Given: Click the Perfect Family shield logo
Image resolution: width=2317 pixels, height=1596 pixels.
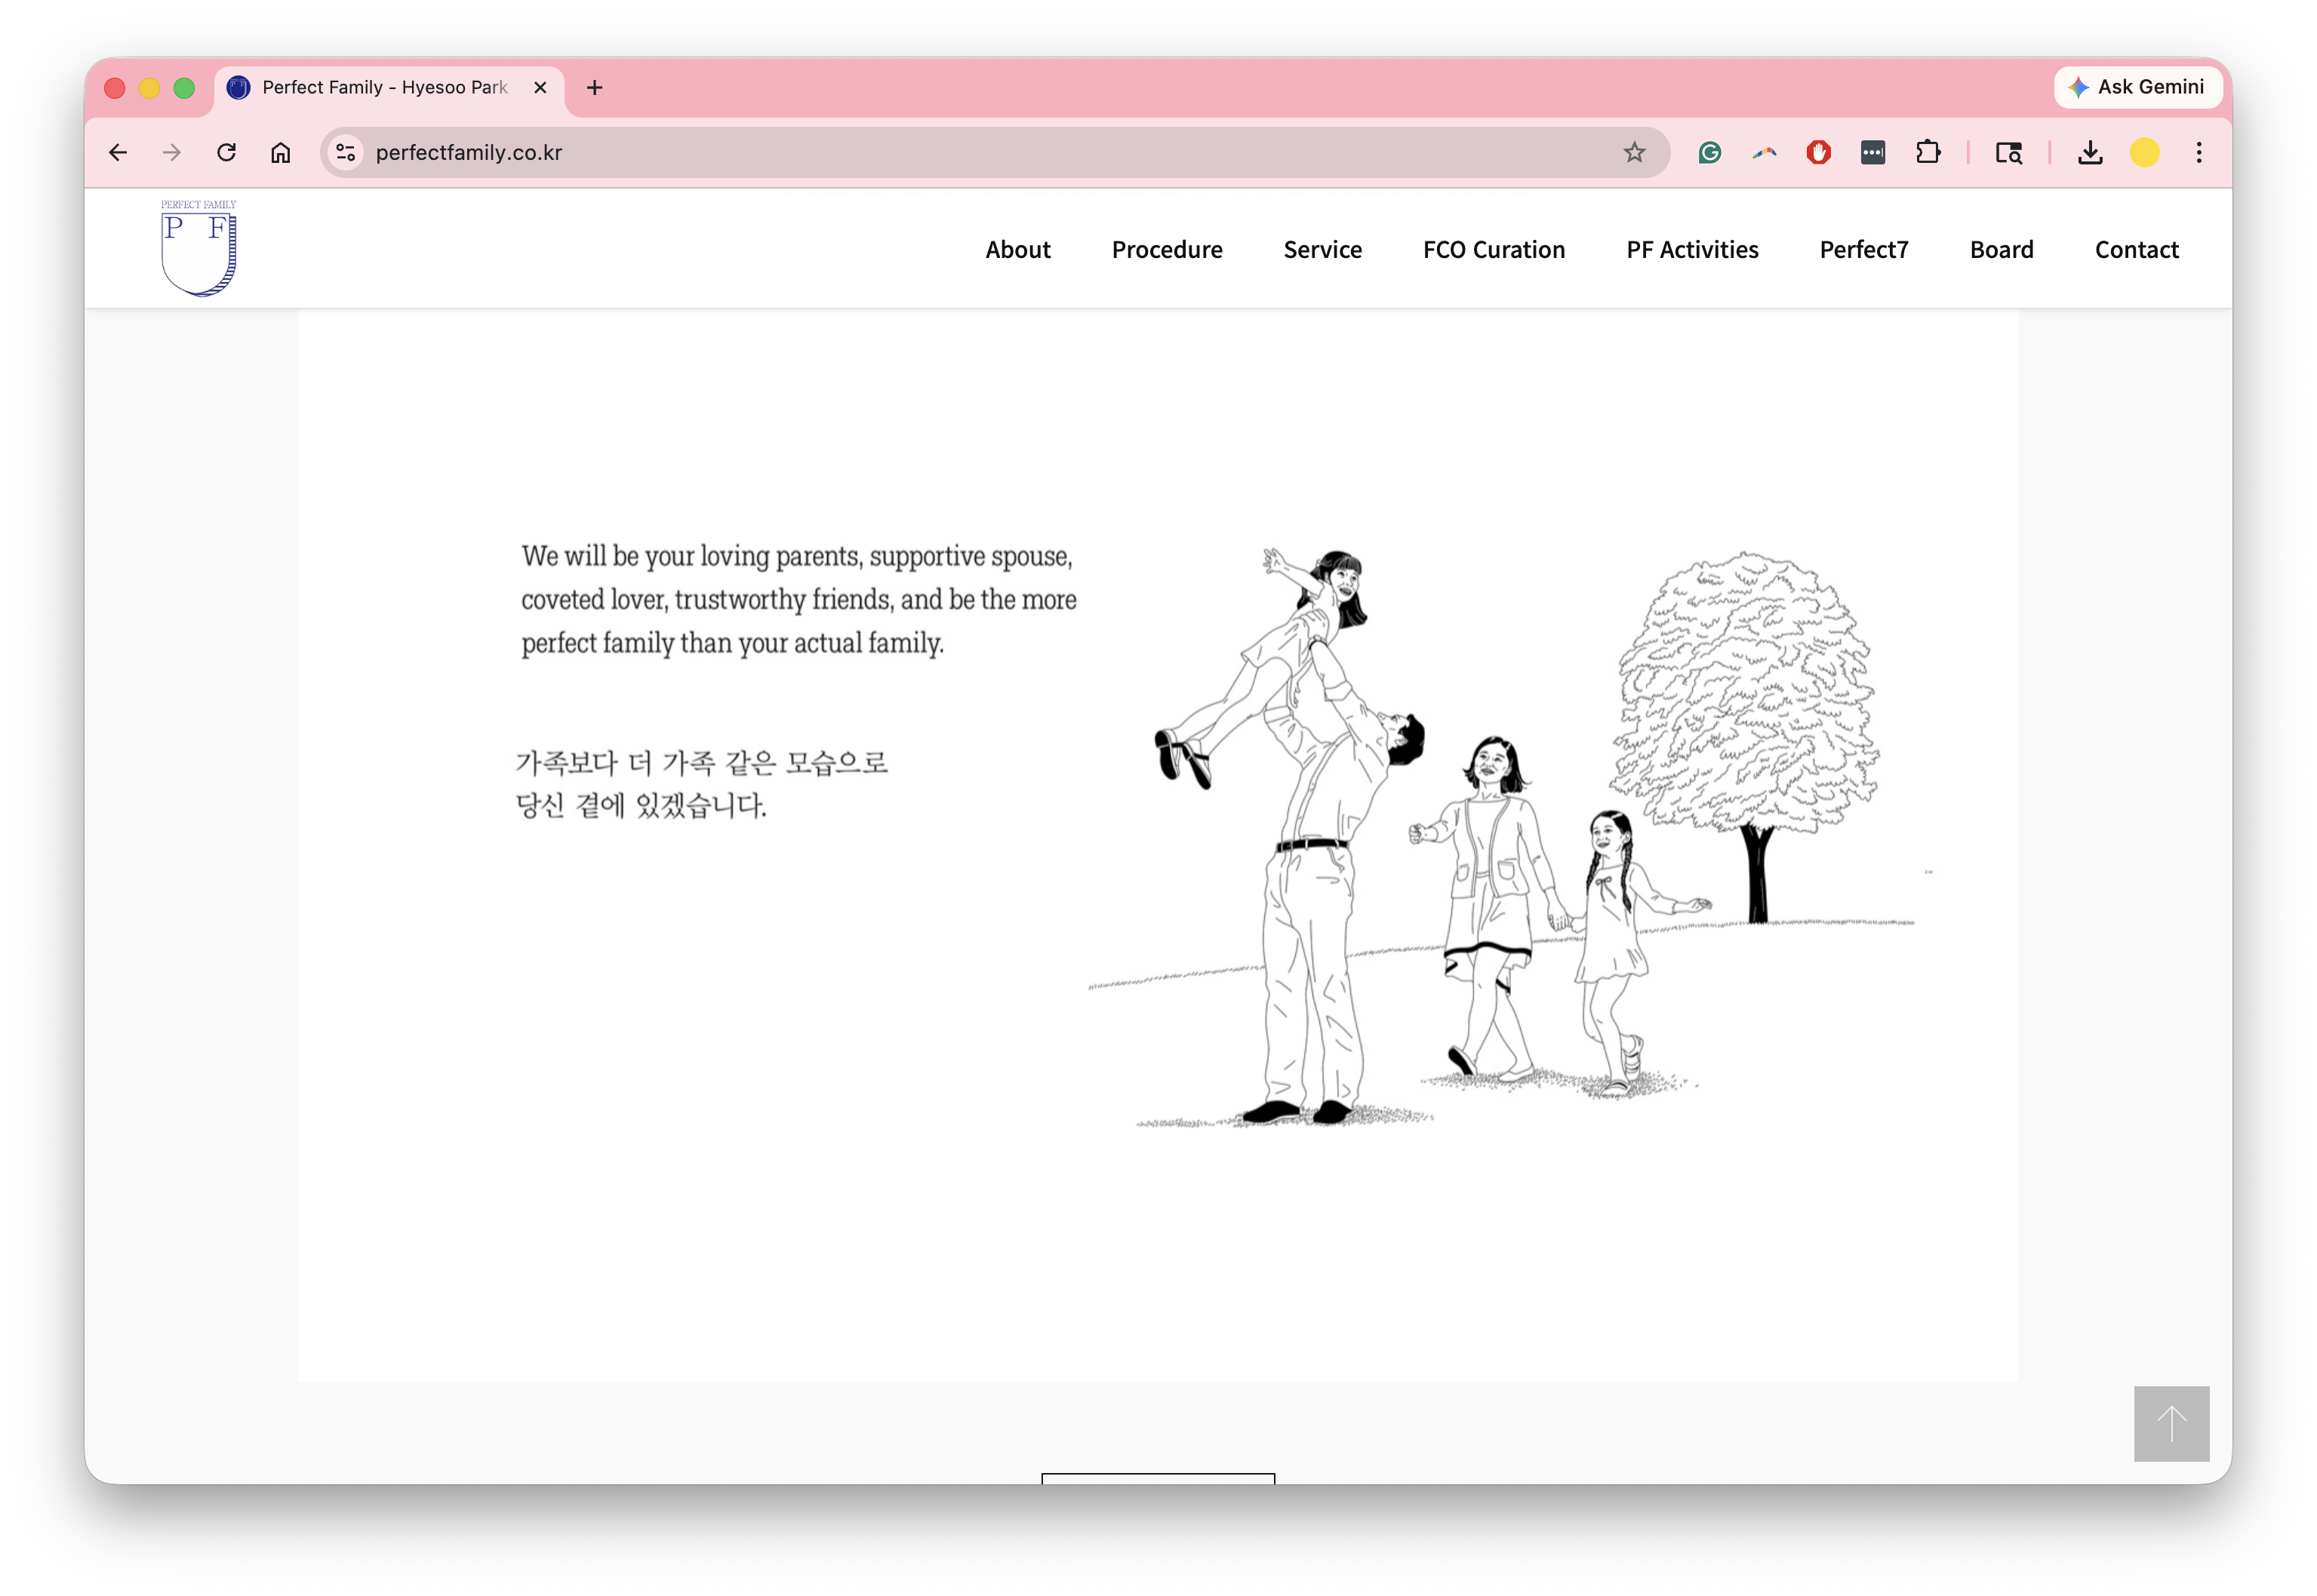Looking at the screenshot, I should click(x=198, y=249).
